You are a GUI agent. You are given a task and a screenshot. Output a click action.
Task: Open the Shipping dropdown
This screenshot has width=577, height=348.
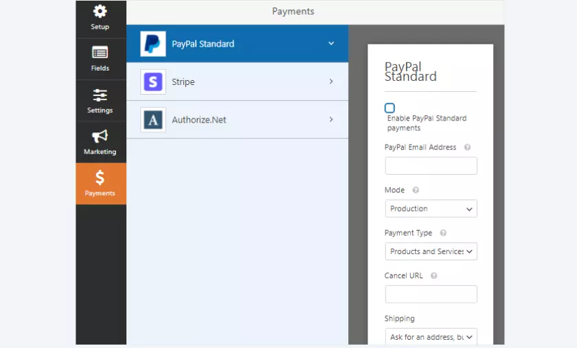(x=431, y=336)
